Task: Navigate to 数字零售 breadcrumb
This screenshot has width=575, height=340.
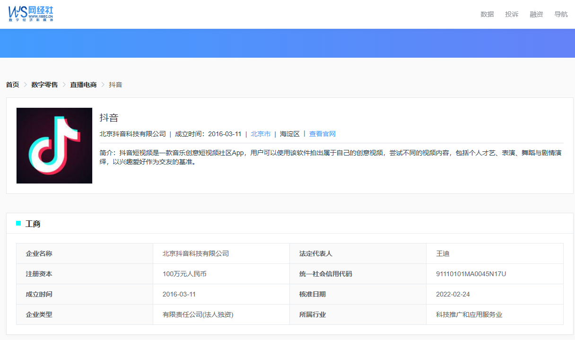Action: tap(44, 85)
